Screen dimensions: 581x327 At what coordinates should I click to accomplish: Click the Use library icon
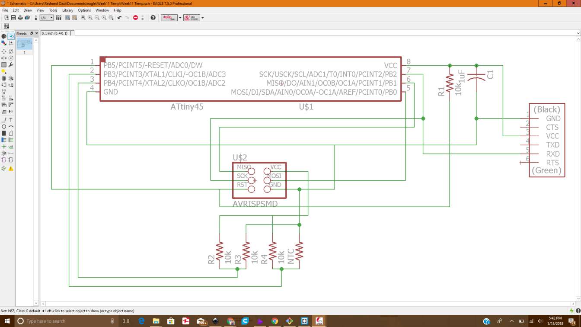click(59, 18)
